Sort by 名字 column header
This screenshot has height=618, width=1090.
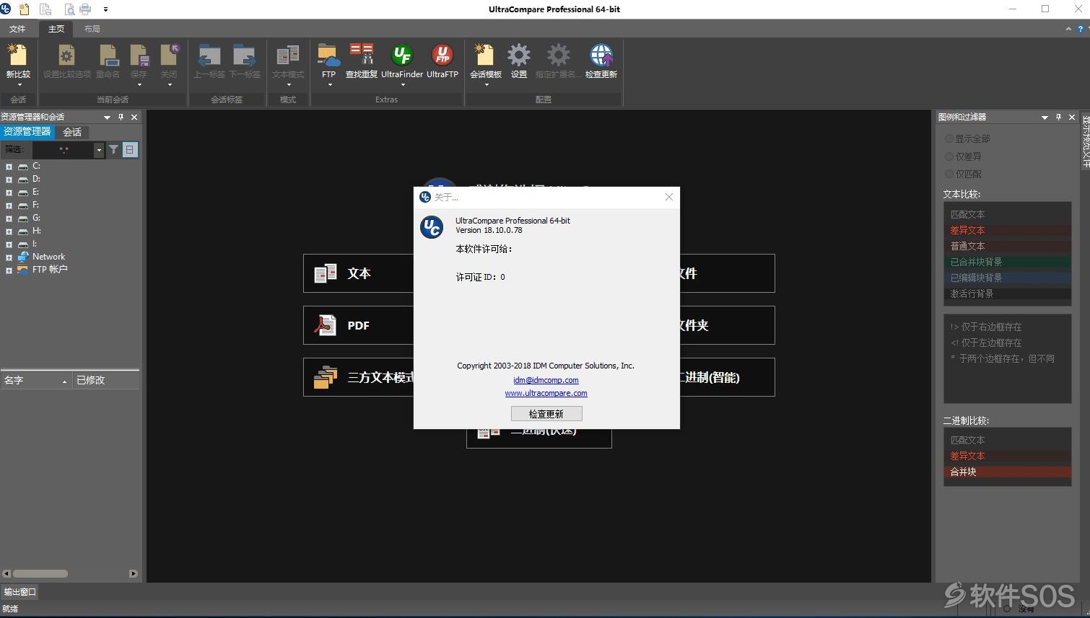(x=35, y=380)
